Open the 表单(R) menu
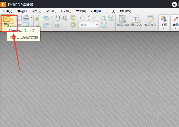This screenshot has height=127, width=179. click(81, 11)
